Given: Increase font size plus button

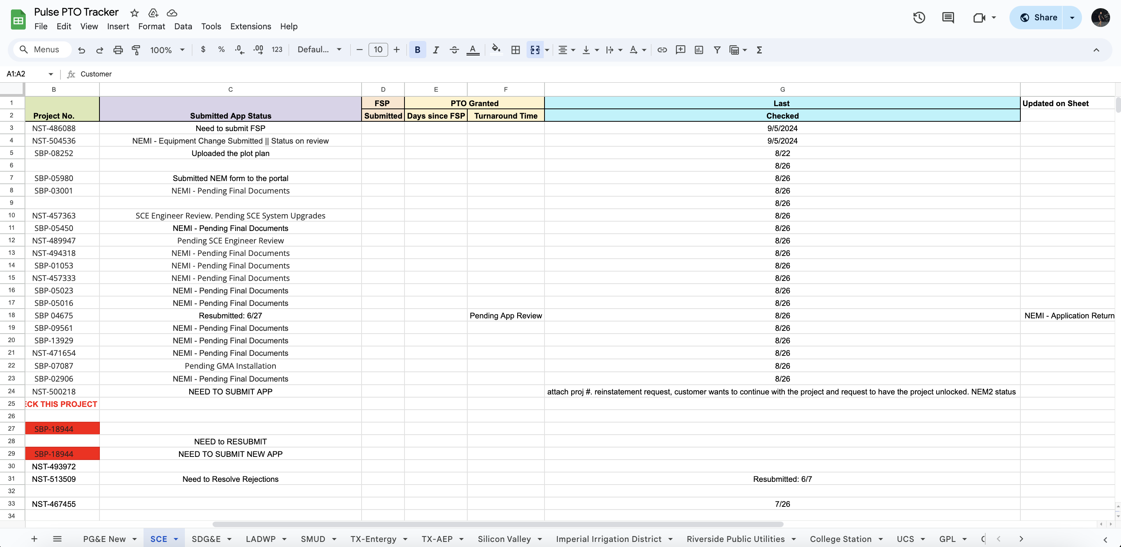Looking at the screenshot, I should [x=396, y=50].
